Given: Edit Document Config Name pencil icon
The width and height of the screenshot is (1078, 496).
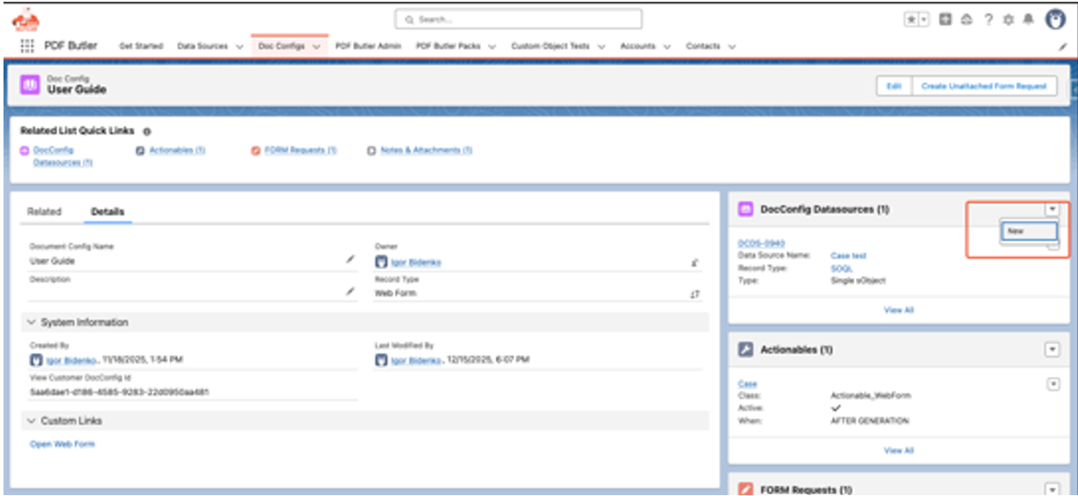Looking at the screenshot, I should point(350,260).
